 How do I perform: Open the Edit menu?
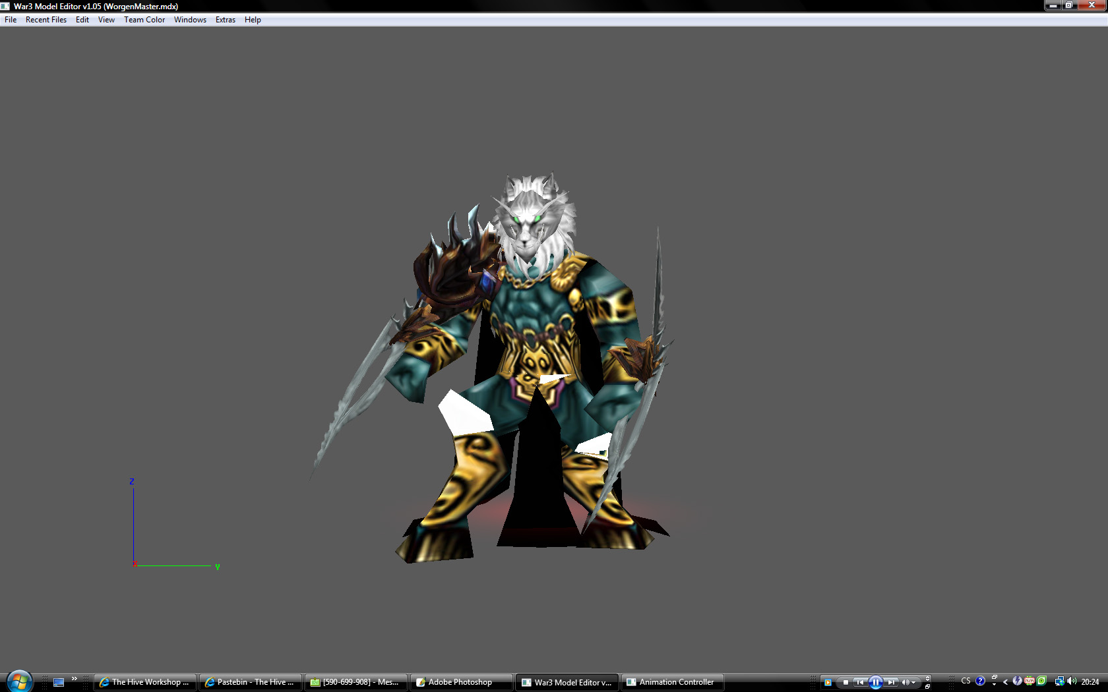tap(82, 20)
